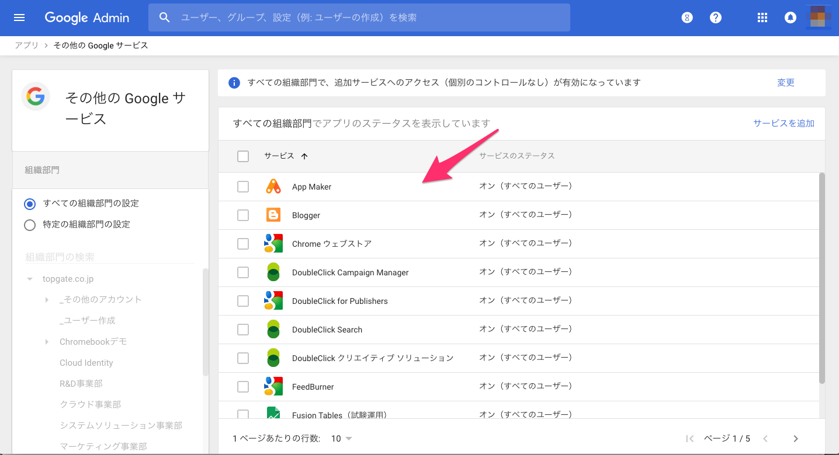Click the App Maker service icon
The width and height of the screenshot is (839, 455).
273,187
